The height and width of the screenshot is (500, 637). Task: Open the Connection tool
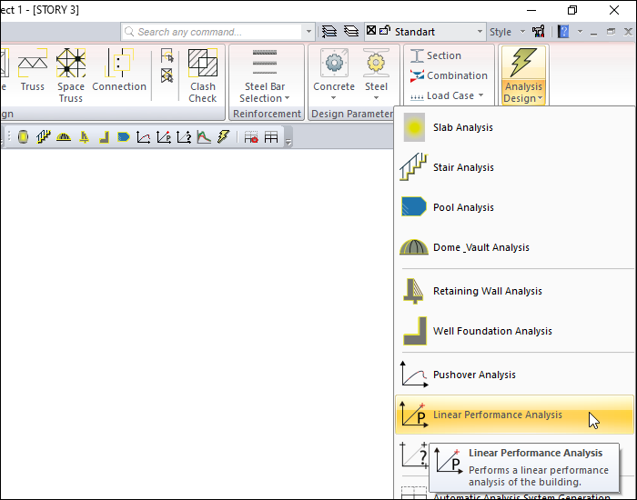119,65
